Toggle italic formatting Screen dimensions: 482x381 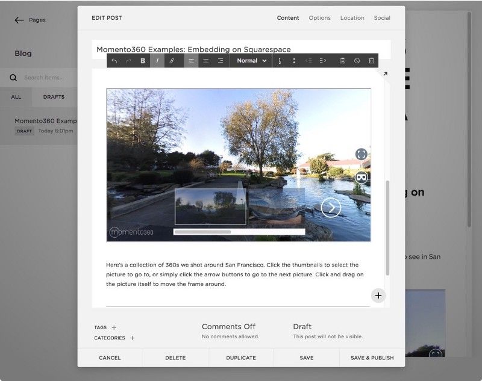(157, 61)
